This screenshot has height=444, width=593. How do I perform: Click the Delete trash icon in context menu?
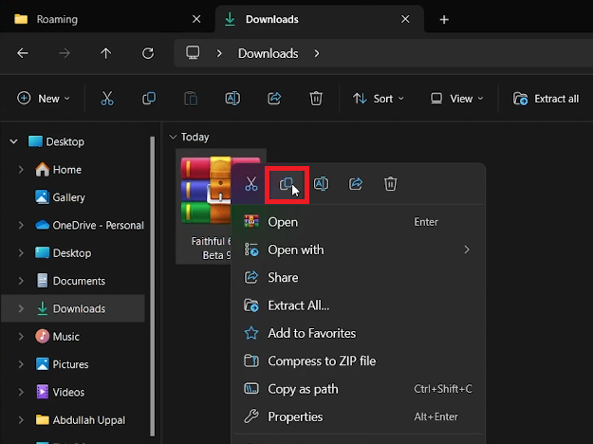[x=390, y=184]
